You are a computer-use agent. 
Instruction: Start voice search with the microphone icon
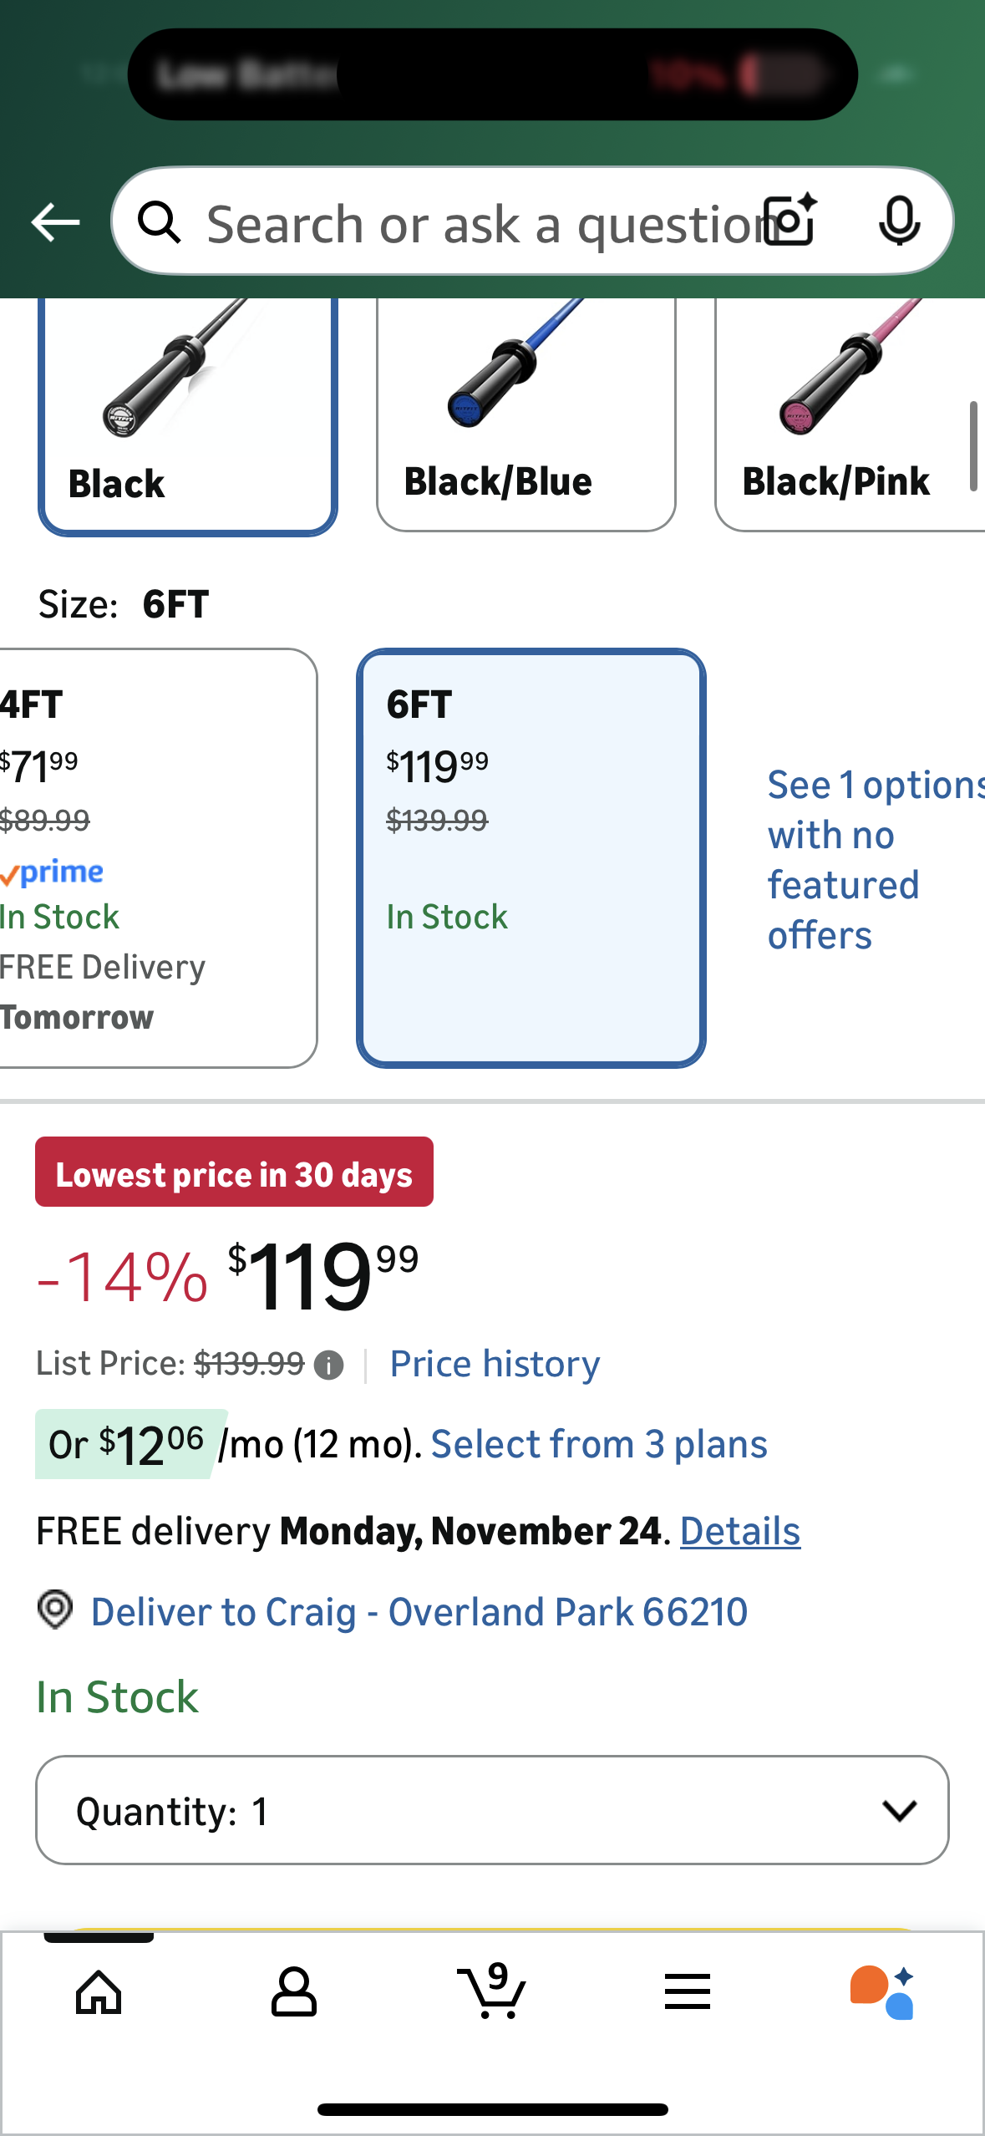point(898,221)
